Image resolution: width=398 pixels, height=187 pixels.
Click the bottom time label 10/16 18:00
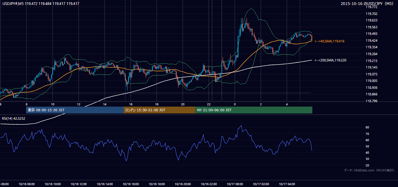point(157,184)
